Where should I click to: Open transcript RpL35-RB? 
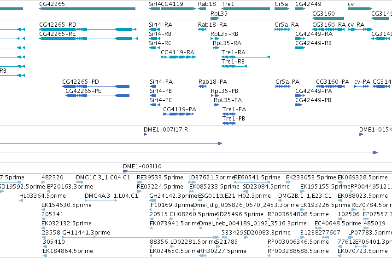pos(215,39)
